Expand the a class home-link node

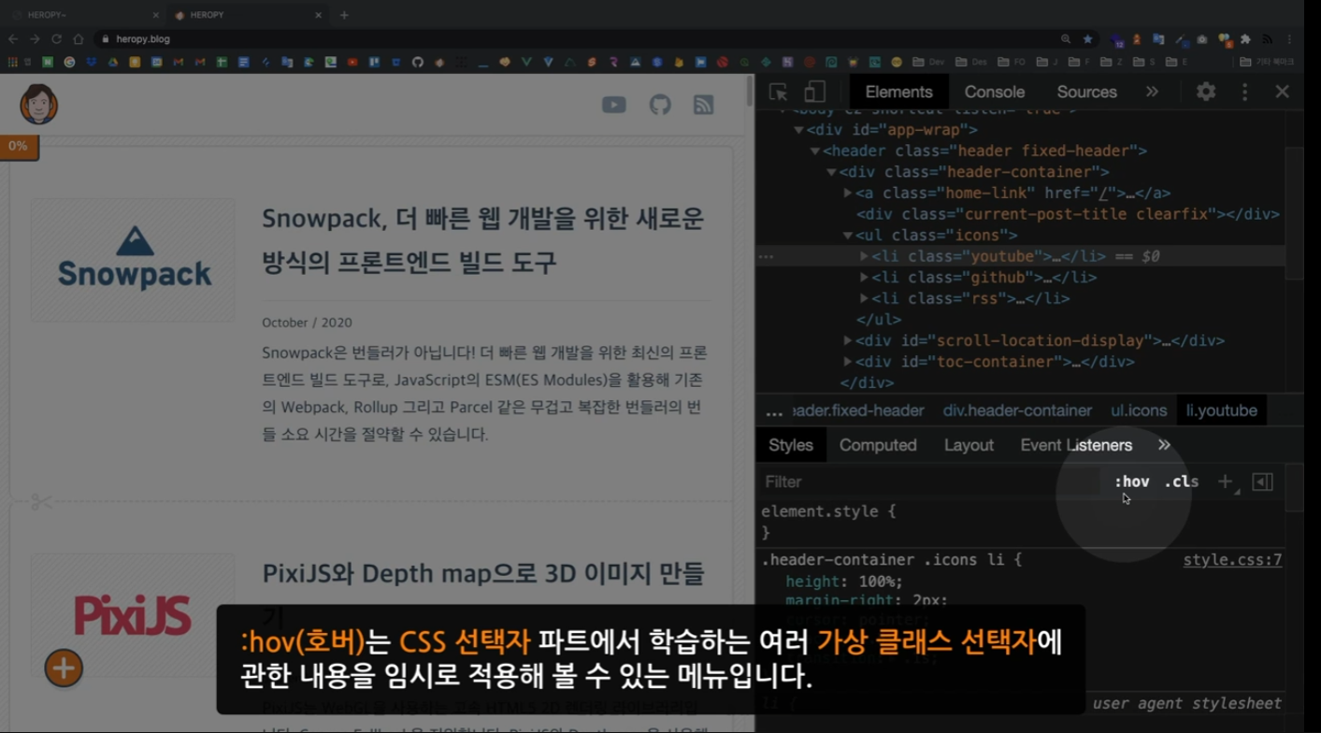point(848,193)
